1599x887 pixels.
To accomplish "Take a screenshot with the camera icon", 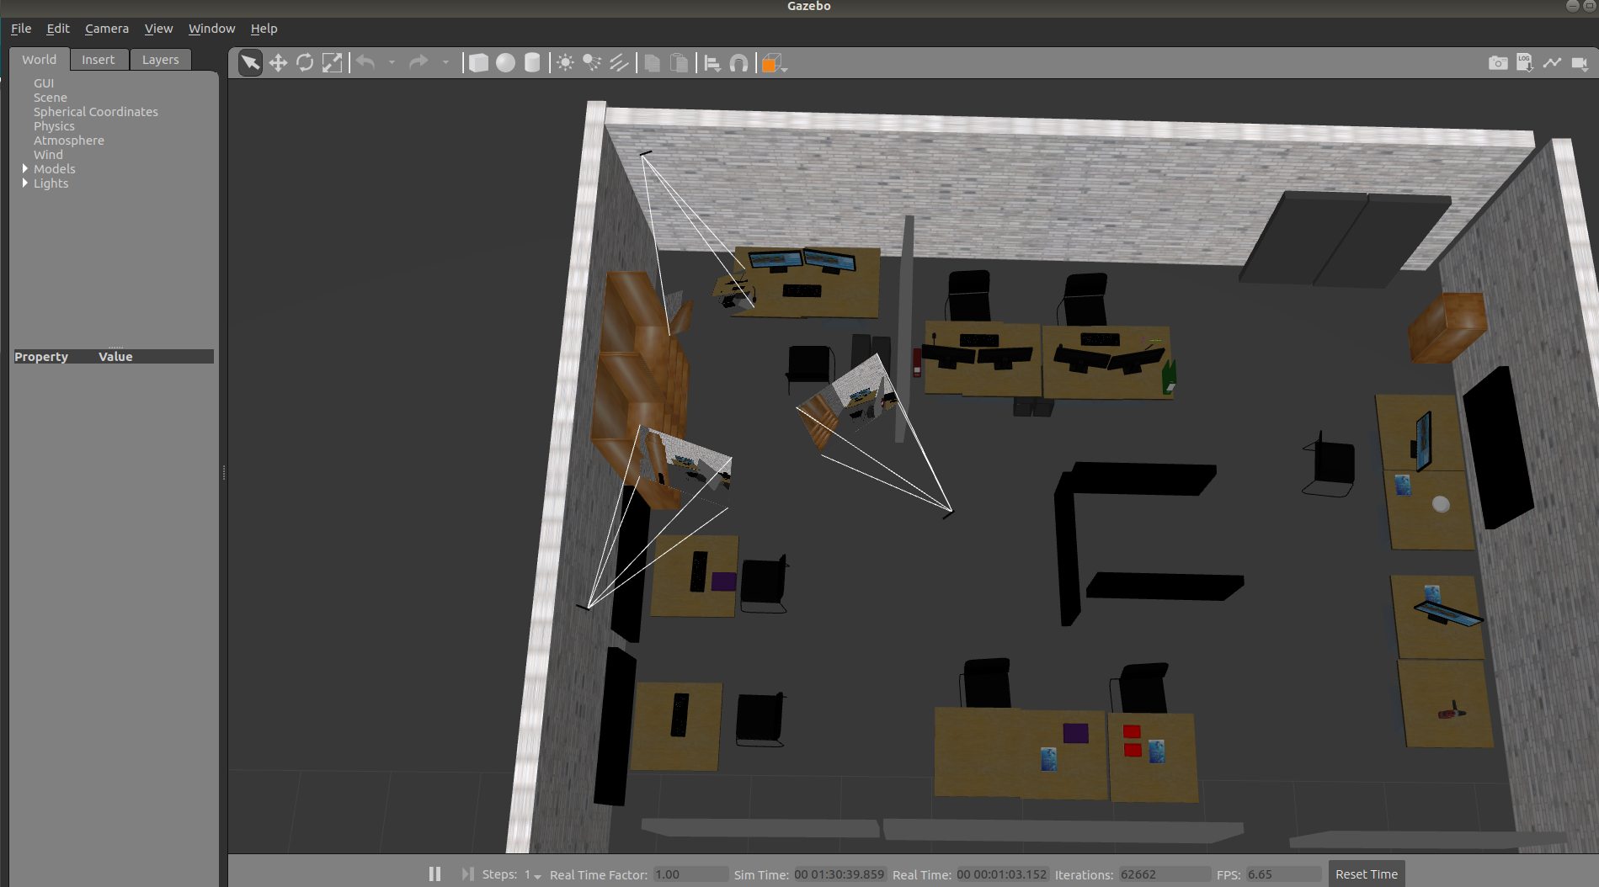I will pos(1498,62).
